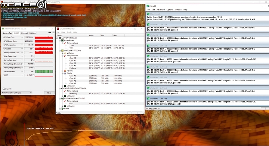Click the Value column header in HWMonitor

tap(94, 35)
